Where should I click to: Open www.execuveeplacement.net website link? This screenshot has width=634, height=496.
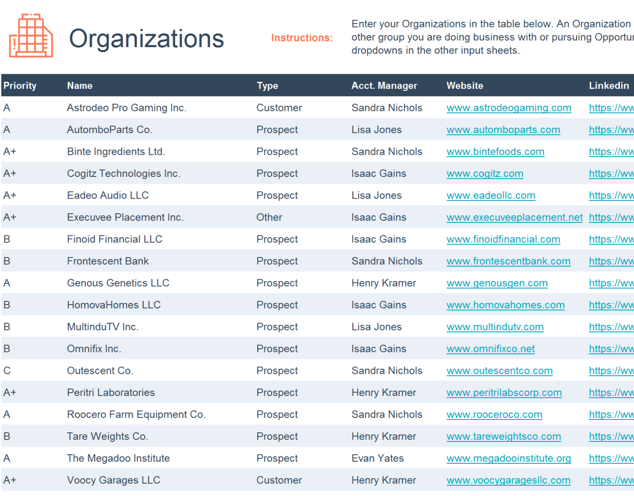pyautogui.click(x=514, y=217)
